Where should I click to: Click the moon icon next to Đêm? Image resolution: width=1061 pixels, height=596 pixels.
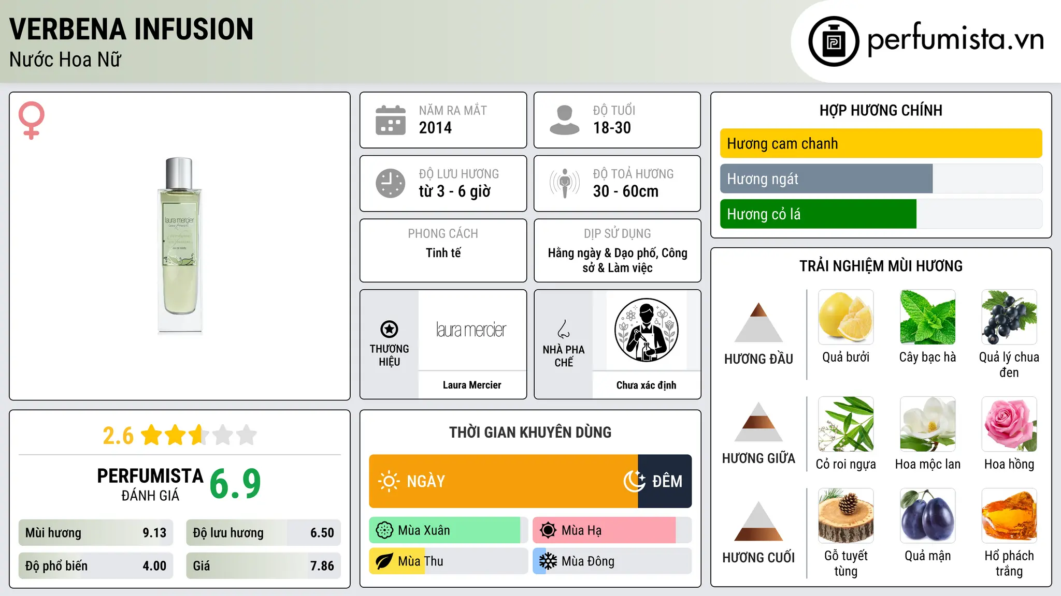pyautogui.click(x=635, y=481)
